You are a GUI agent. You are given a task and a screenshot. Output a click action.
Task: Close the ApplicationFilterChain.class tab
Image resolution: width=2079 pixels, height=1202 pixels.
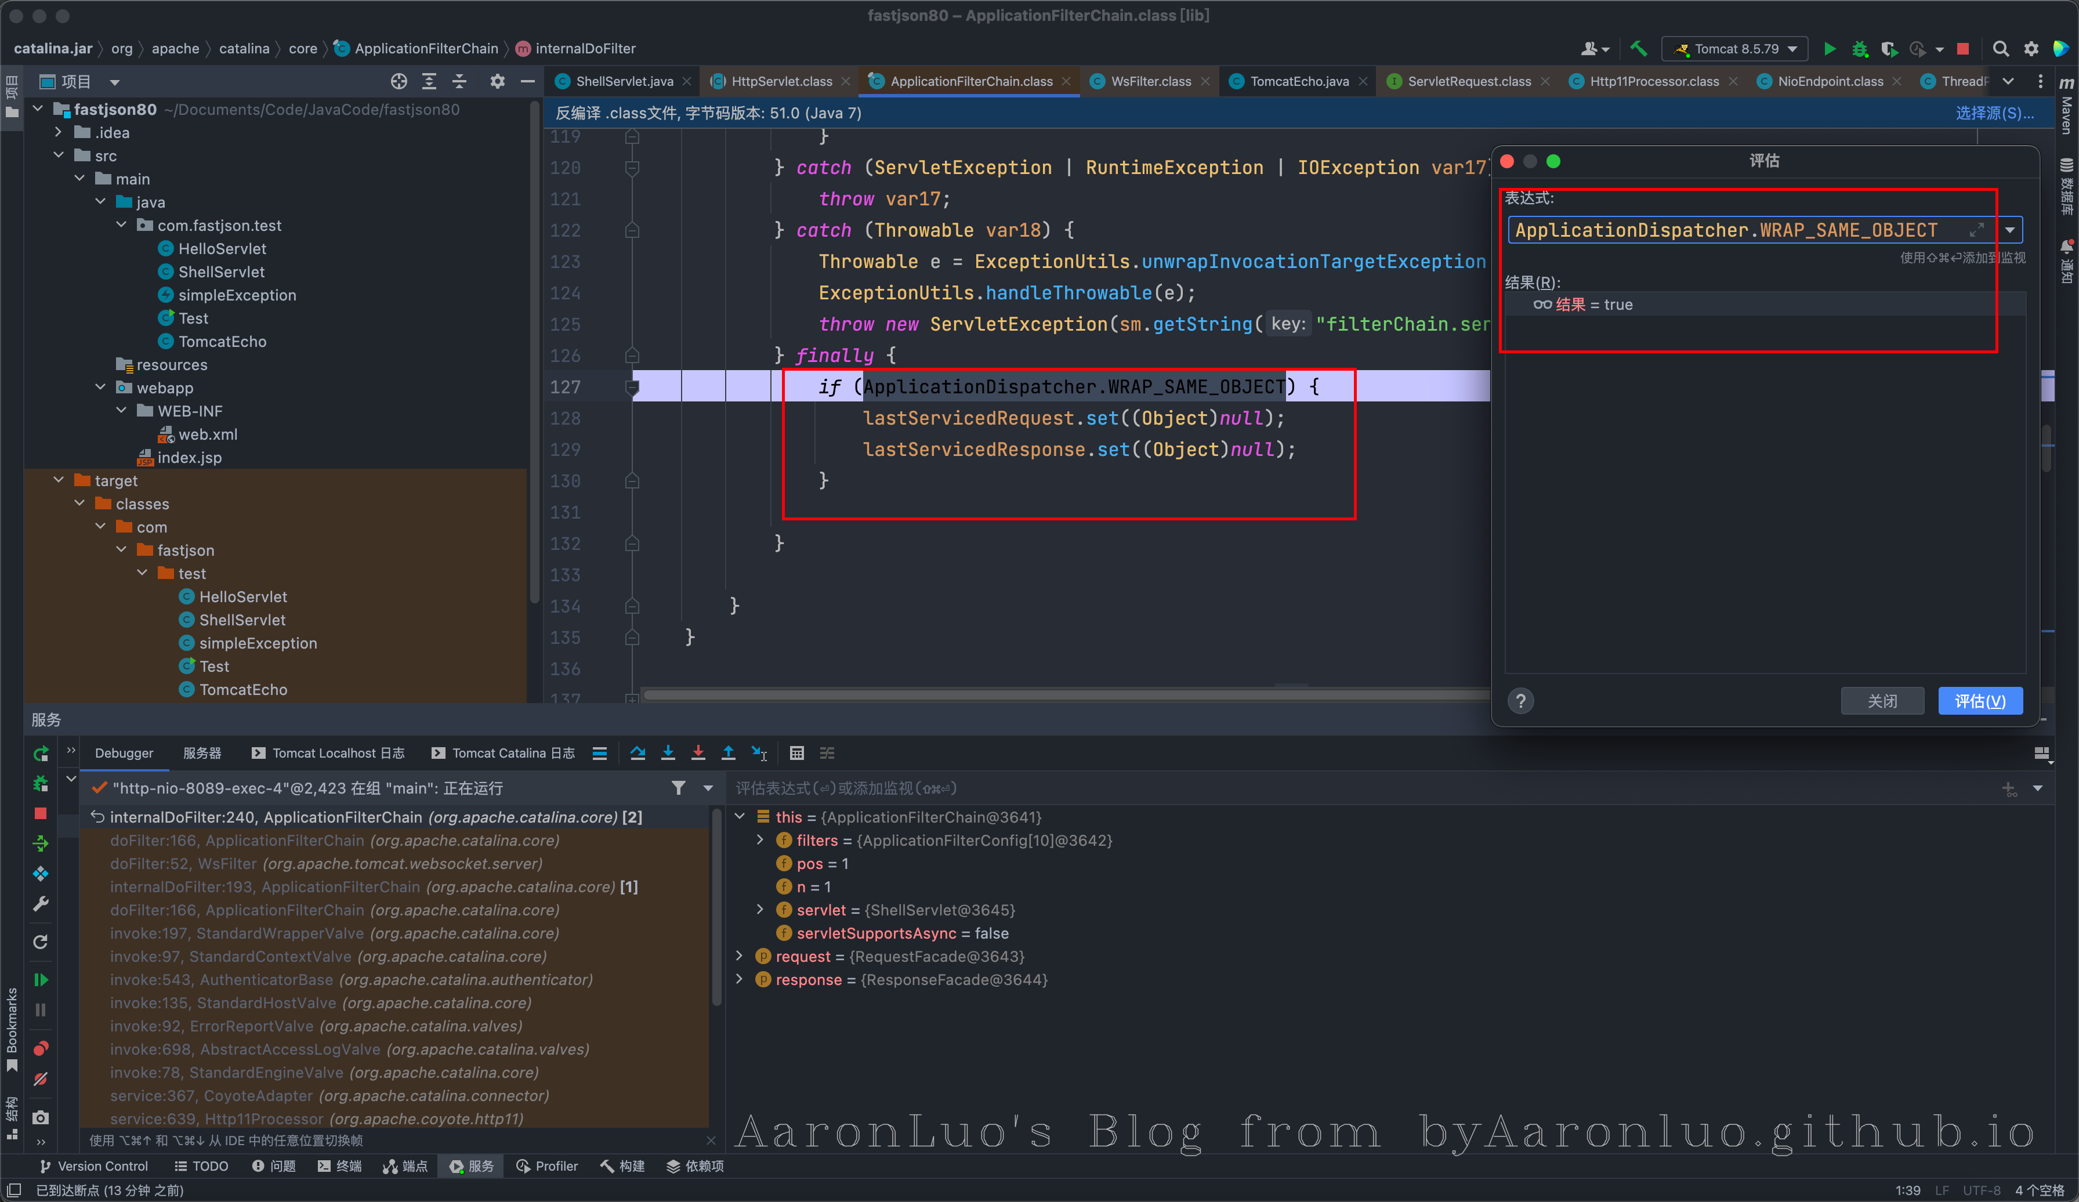click(x=1066, y=81)
